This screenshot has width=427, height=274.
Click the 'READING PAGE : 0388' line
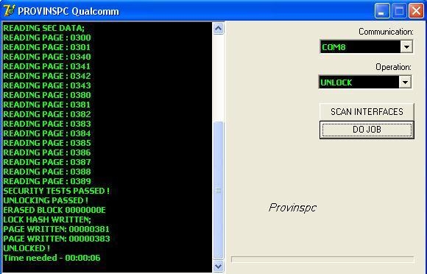tap(47, 172)
